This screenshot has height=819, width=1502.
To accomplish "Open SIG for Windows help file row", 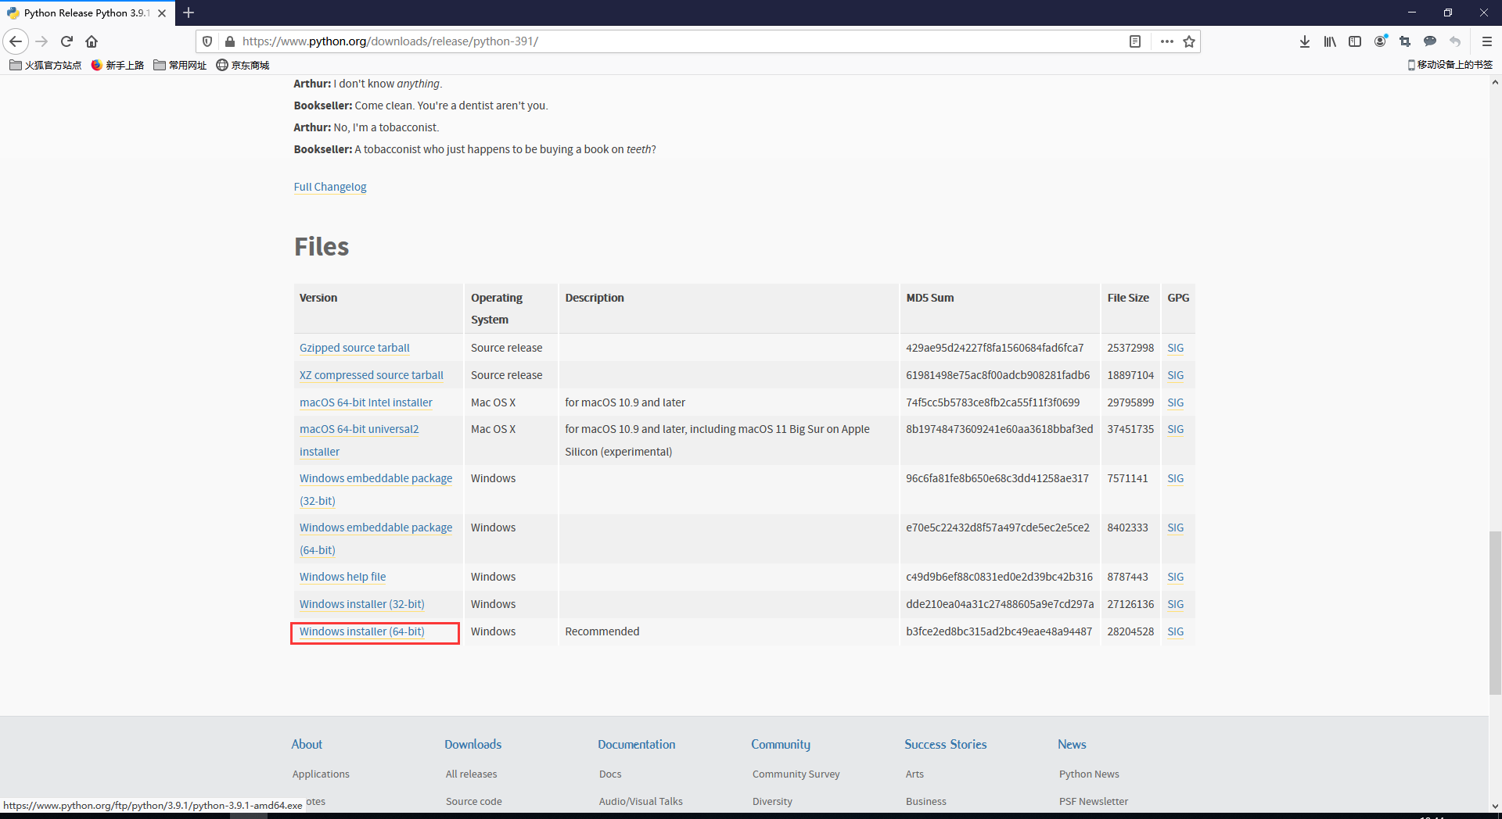I will 1175,577.
